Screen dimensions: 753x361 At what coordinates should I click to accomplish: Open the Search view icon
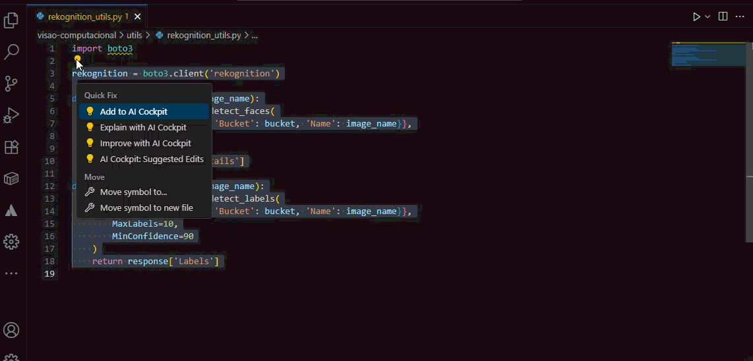click(11, 52)
